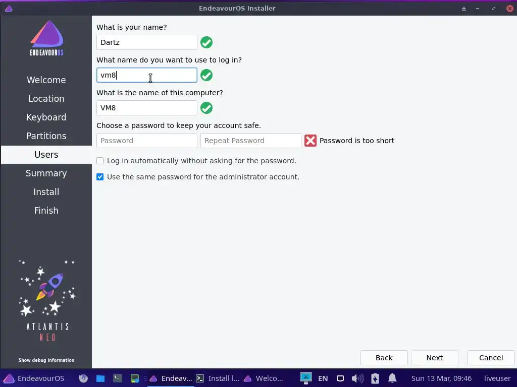
Task: Open the file manager folder icon in taskbar
Action: coord(100,378)
